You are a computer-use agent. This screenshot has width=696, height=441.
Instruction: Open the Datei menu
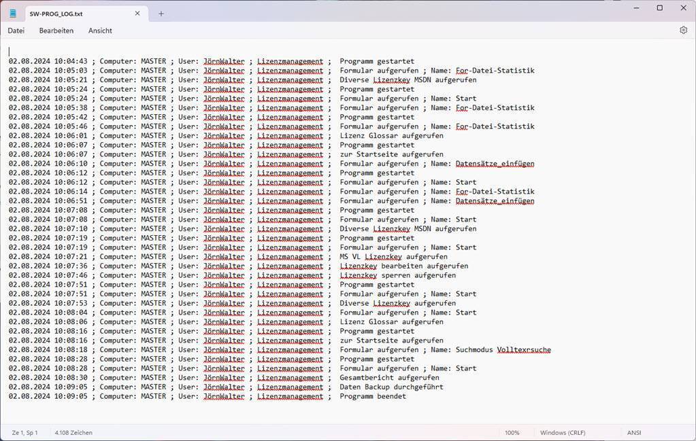(x=16, y=31)
